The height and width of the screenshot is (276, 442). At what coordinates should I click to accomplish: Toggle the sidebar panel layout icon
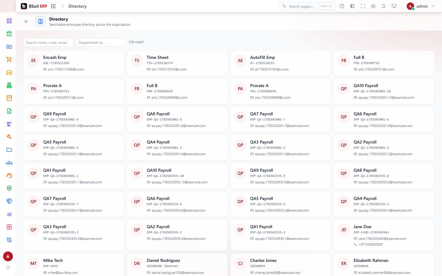point(352,6)
